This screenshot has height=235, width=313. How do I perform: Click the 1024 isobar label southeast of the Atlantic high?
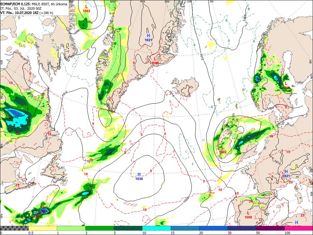[186, 200]
